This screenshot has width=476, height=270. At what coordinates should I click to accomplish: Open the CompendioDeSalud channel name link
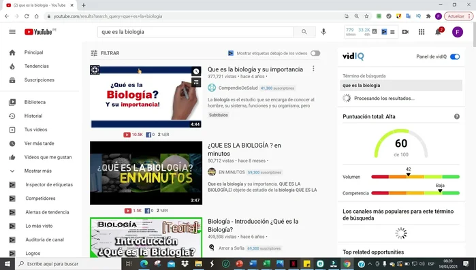click(x=238, y=88)
